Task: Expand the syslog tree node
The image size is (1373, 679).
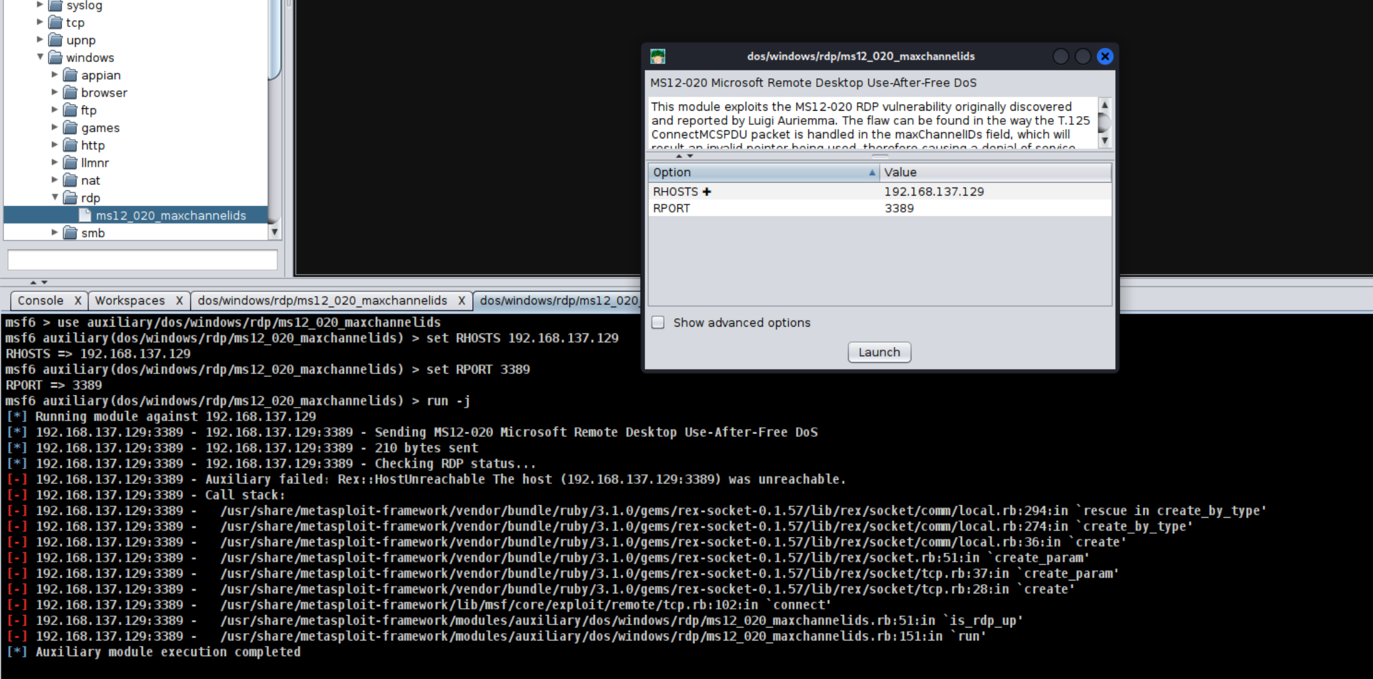Action: pyautogui.click(x=40, y=5)
